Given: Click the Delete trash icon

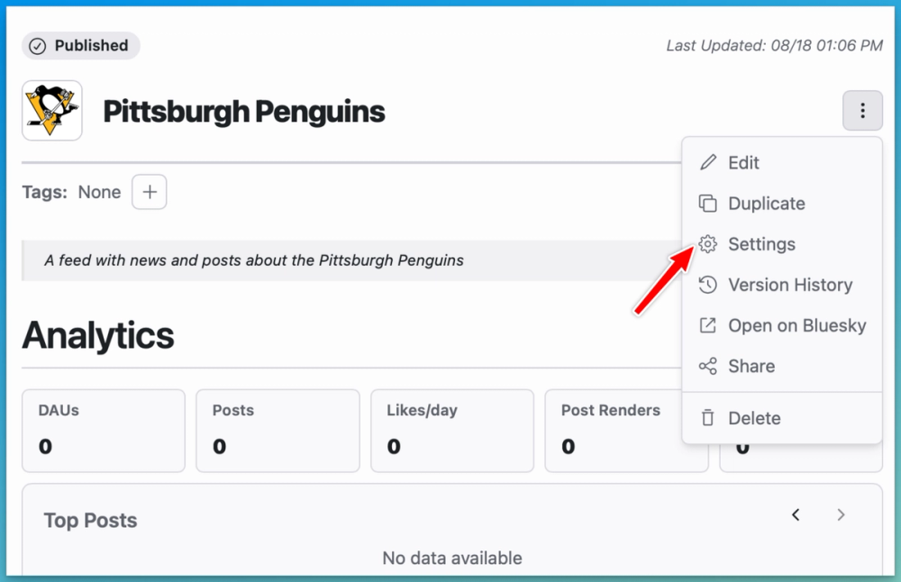Looking at the screenshot, I should pyautogui.click(x=708, y=418).
